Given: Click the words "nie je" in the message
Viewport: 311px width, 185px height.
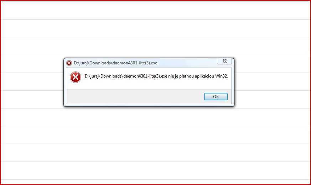Looking at the screenshot, I should pos(173,76).
